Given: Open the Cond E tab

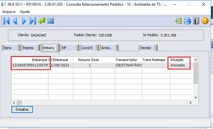Looking at the screenshot, I should pyautogui.click(x=89, y=48).
